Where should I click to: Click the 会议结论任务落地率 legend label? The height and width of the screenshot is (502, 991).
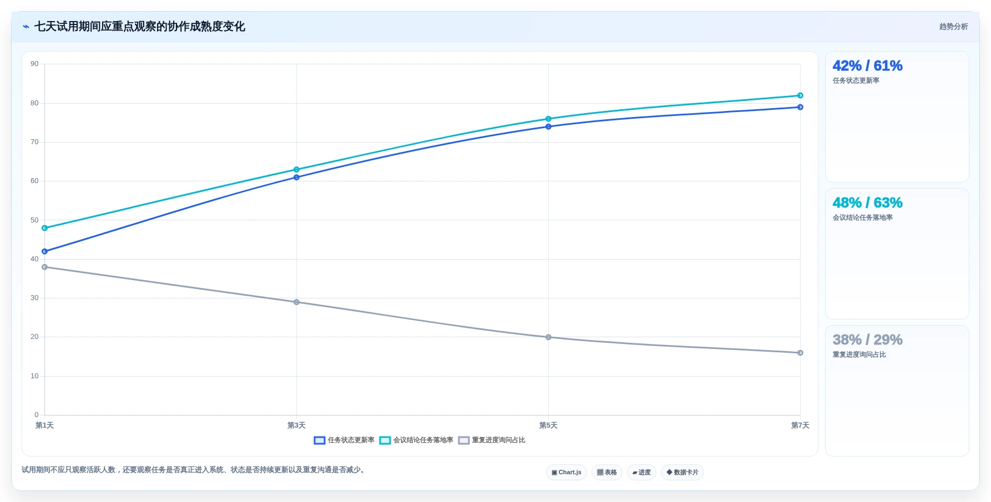coord(423,440)
